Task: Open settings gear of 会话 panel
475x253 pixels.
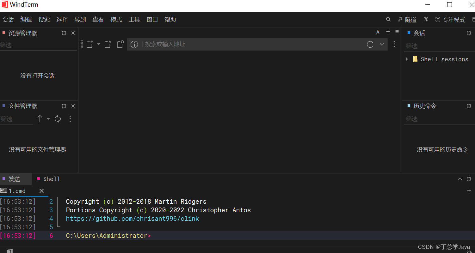Action: pyautogui.click(x=469, y=33)
